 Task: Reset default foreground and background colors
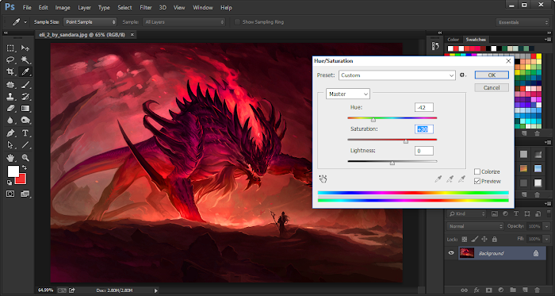coord(10,183)
